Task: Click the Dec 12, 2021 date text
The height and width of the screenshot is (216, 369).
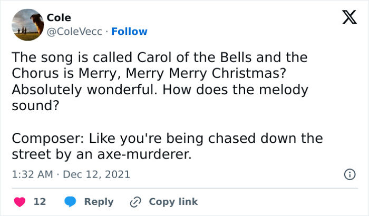Action: click(x=96, y=174)
